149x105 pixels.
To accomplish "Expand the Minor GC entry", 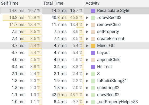I will coord(87,46).
